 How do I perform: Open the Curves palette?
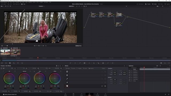71,63
